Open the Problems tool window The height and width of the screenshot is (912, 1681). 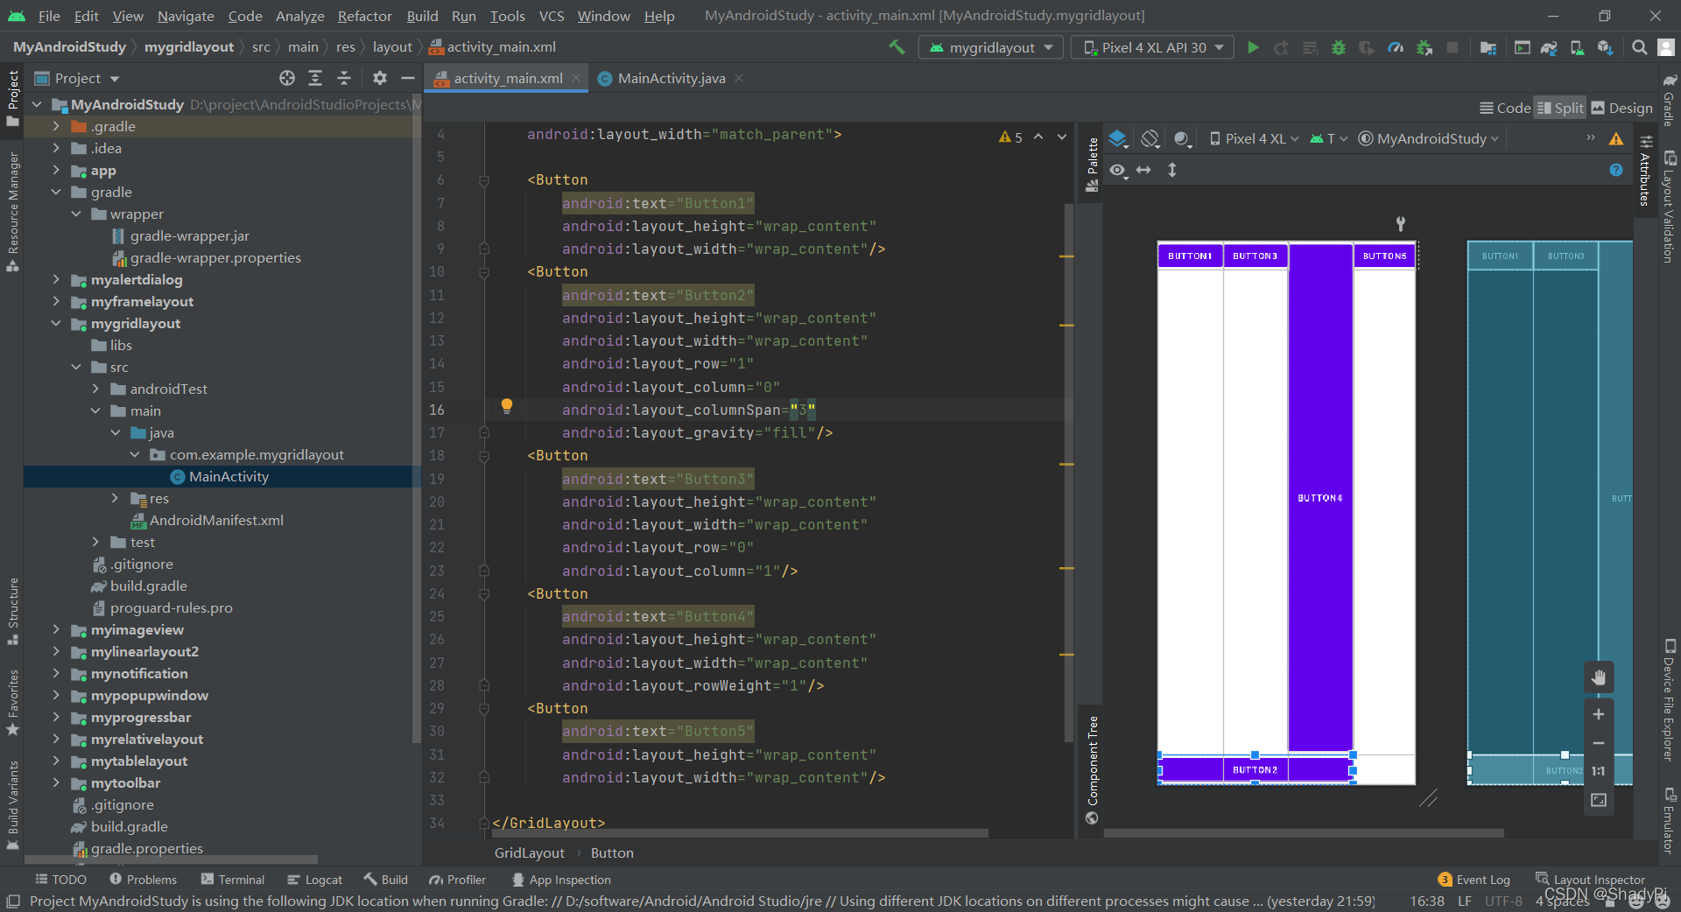coord(143,880)
